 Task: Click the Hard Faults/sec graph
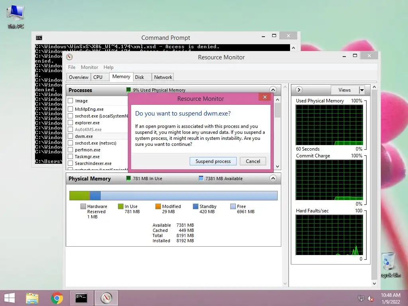click(329, 235)
